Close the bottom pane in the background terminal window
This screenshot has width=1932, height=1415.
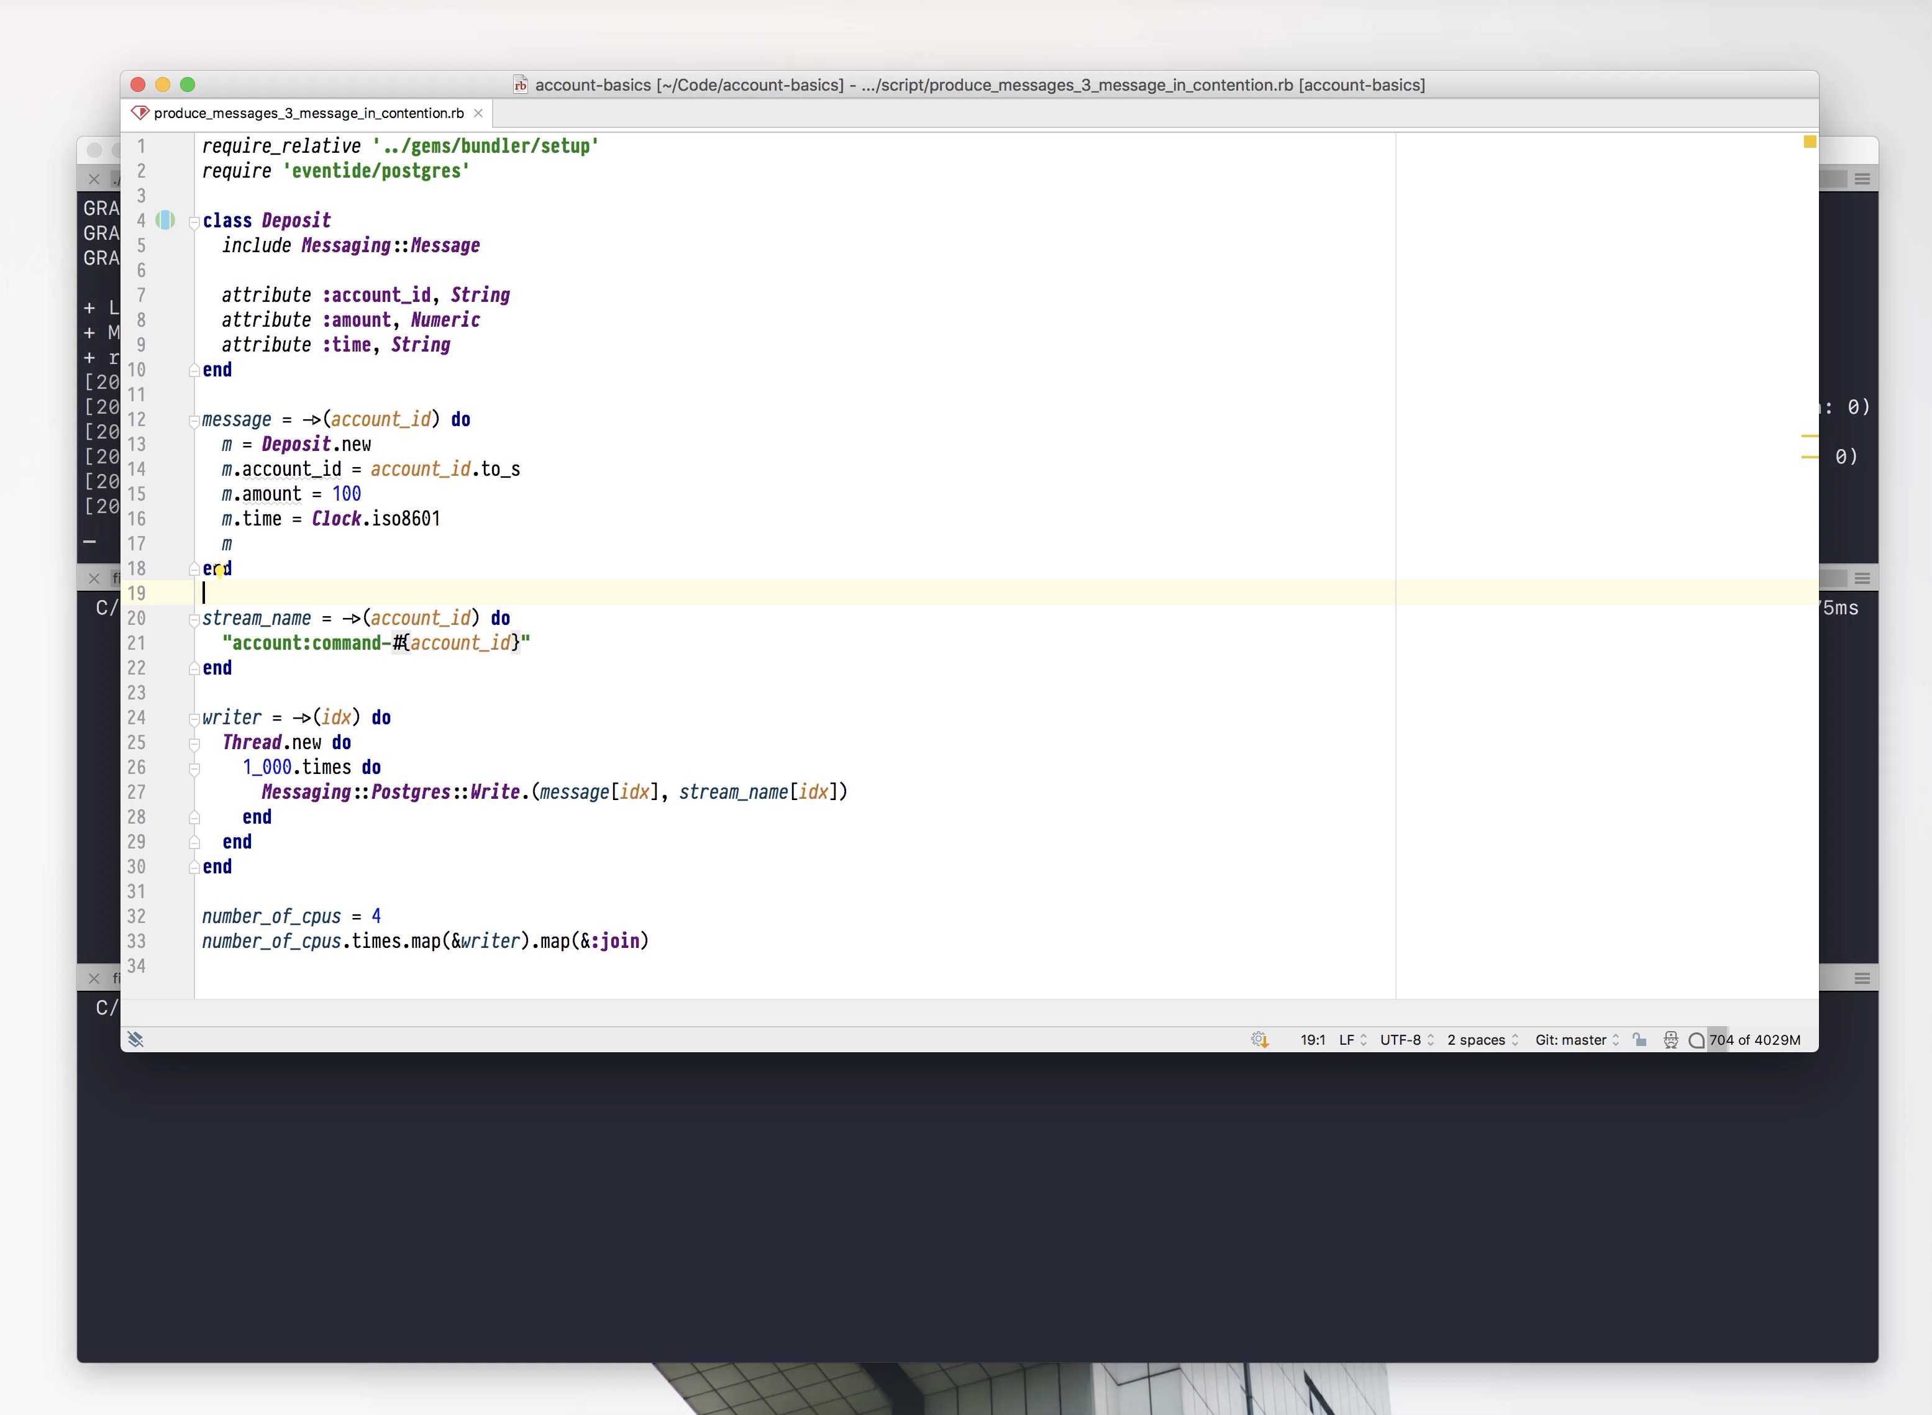pyautogui.click(x=94, y=978)
